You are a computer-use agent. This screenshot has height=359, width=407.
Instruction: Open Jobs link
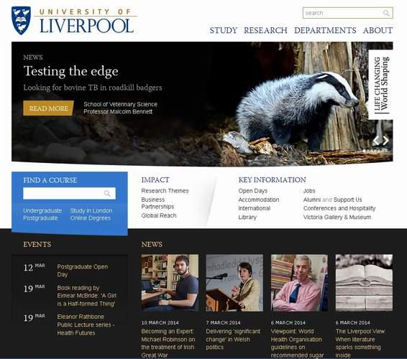[x=309, y=191]
